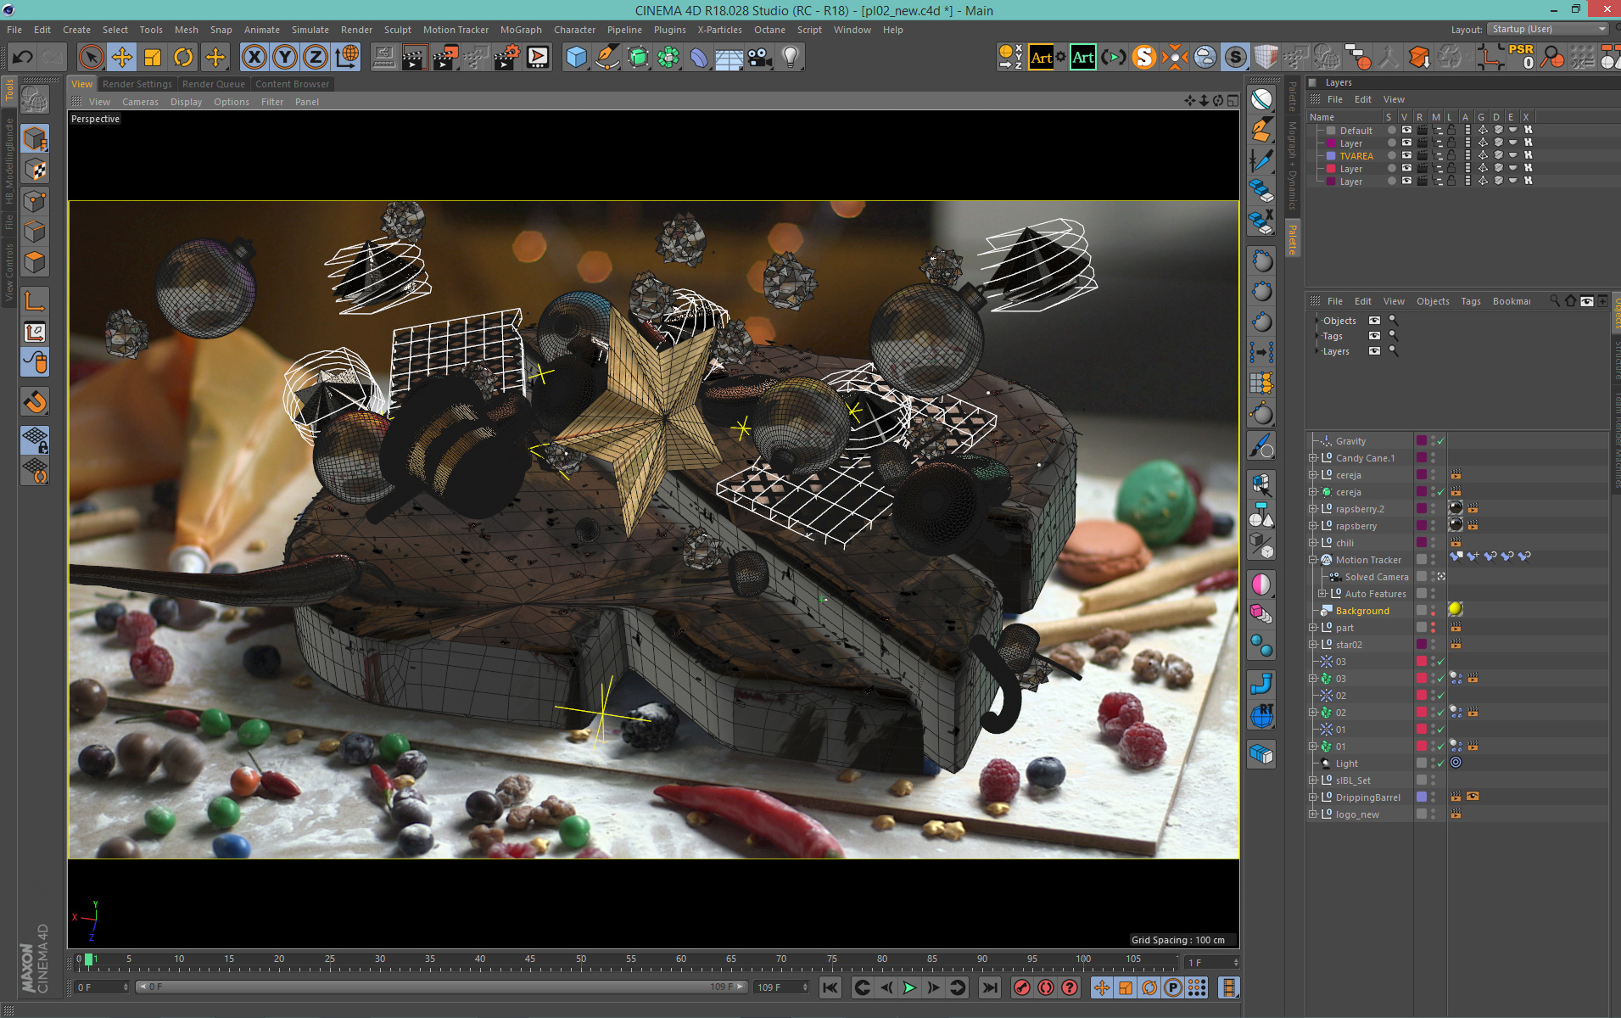Select the Texture mode checkered cube icon

[35, 170]
